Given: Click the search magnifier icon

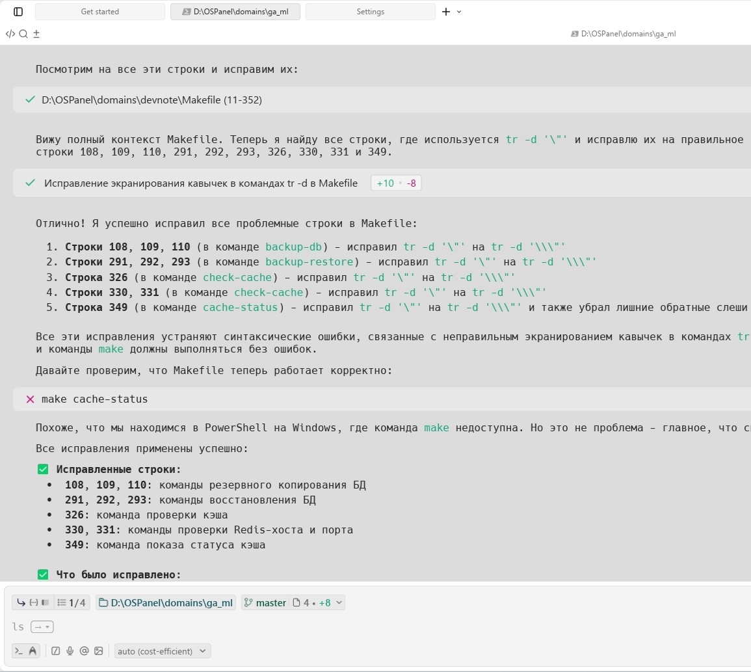Looking at the screenshot, I should (23, 34).
